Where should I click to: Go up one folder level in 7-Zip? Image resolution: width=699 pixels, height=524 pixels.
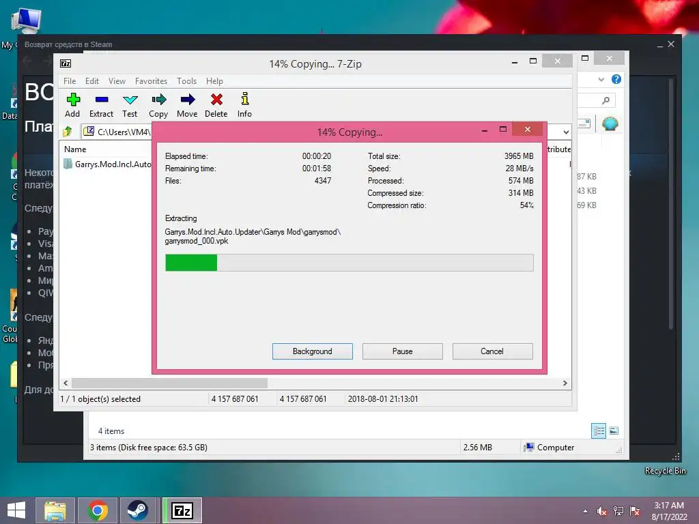pyautogui.click(x=68, y=132)
